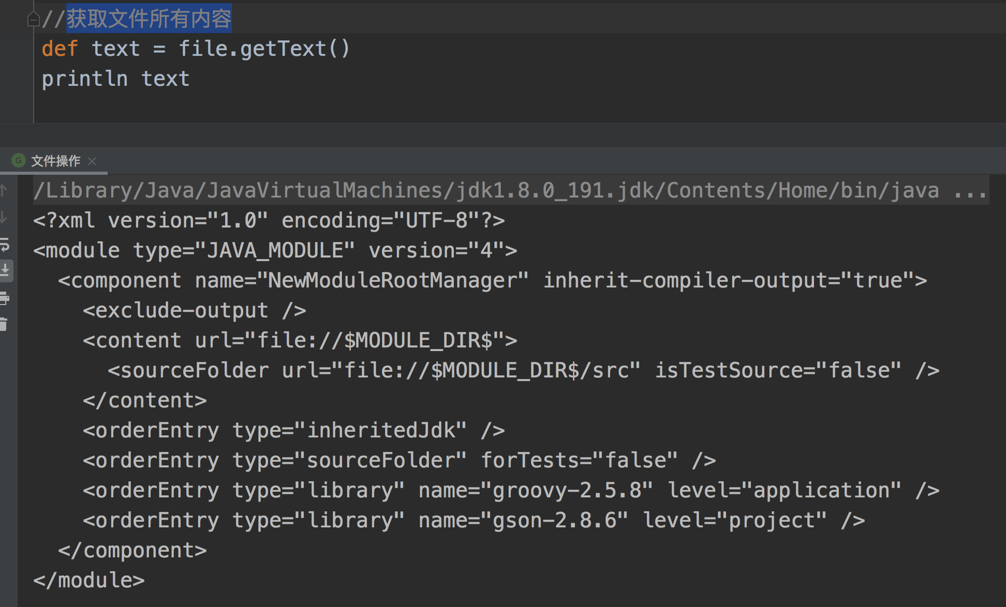Viewport: 1006px width, 607px height.
Task: Toggle scroll to end of console
Action: (x=5, y=270)
